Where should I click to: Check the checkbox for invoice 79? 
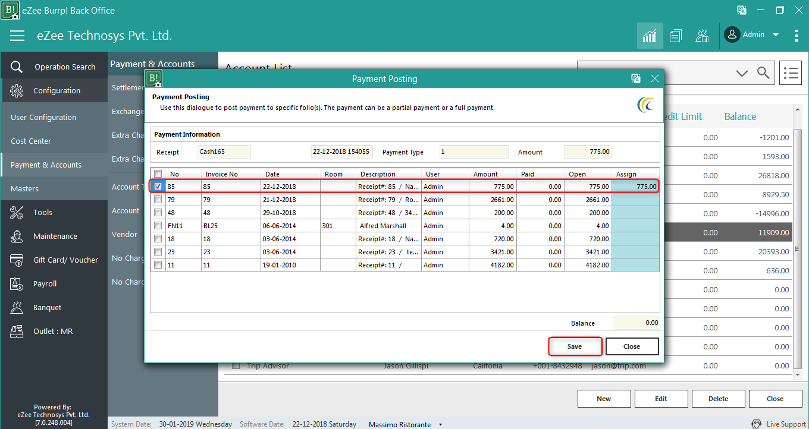[x=158, y=200]
